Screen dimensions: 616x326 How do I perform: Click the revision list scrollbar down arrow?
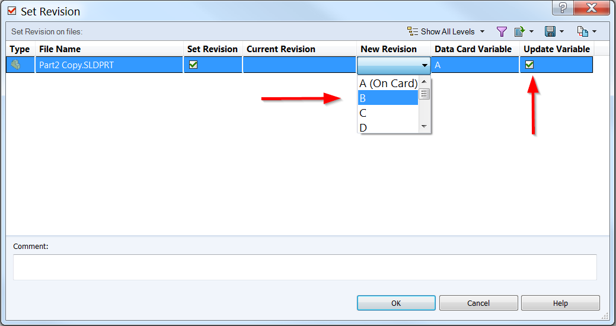pyautogui.click(x=424, y=126)
